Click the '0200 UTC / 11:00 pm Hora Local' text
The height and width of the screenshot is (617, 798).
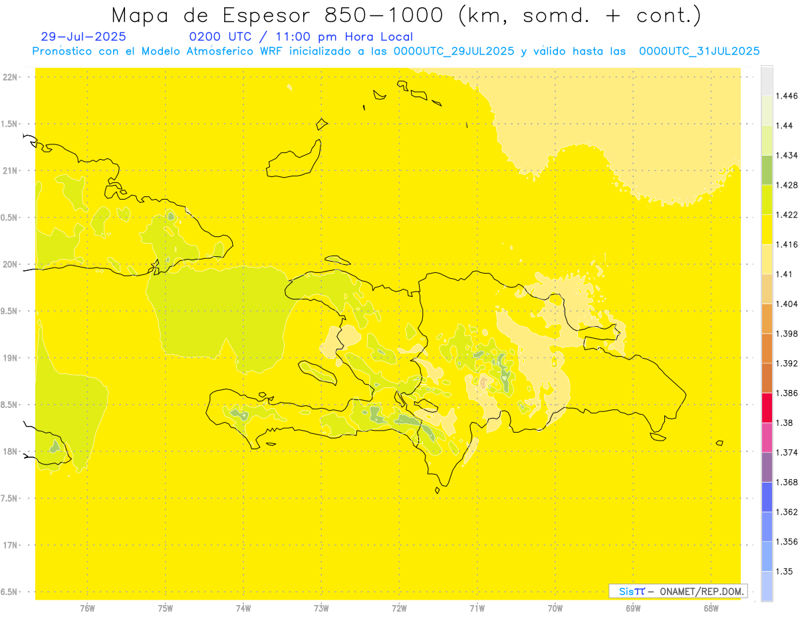(x=301, y=37)
